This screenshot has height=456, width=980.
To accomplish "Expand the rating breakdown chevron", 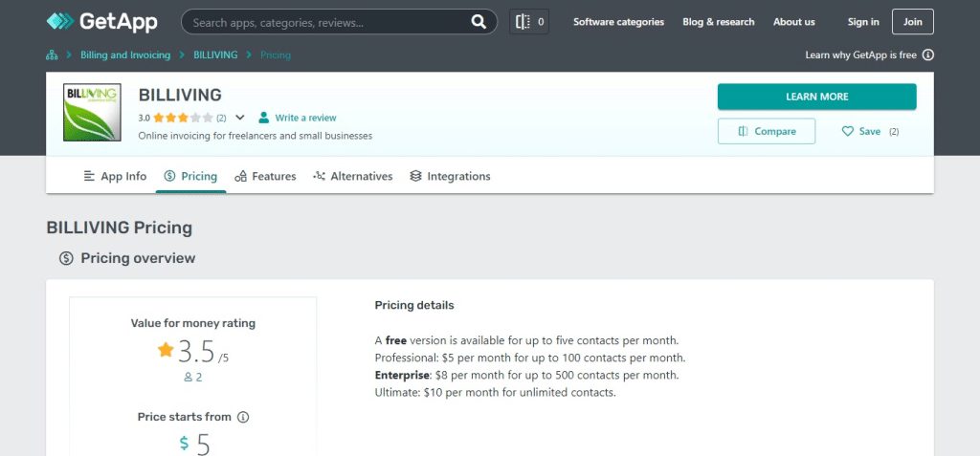I will tap(240, 118).
